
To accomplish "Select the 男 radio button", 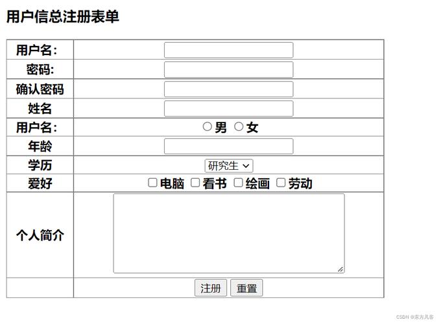I will point(207,127).
